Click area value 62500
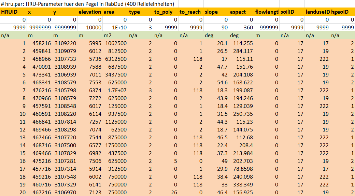The height and width of the screenshot is (196, 355). (115, 130)
